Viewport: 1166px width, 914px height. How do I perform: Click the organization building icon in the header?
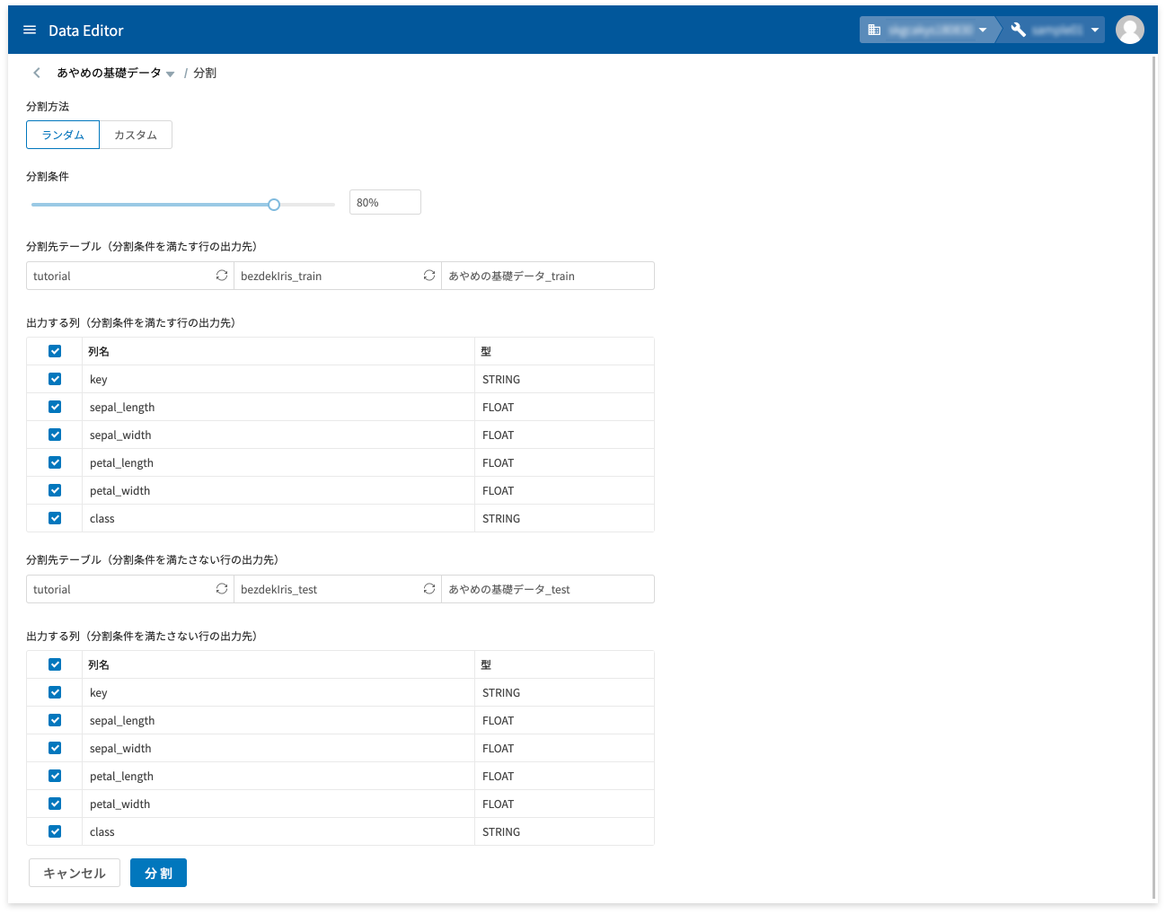(x=874, y=30)
